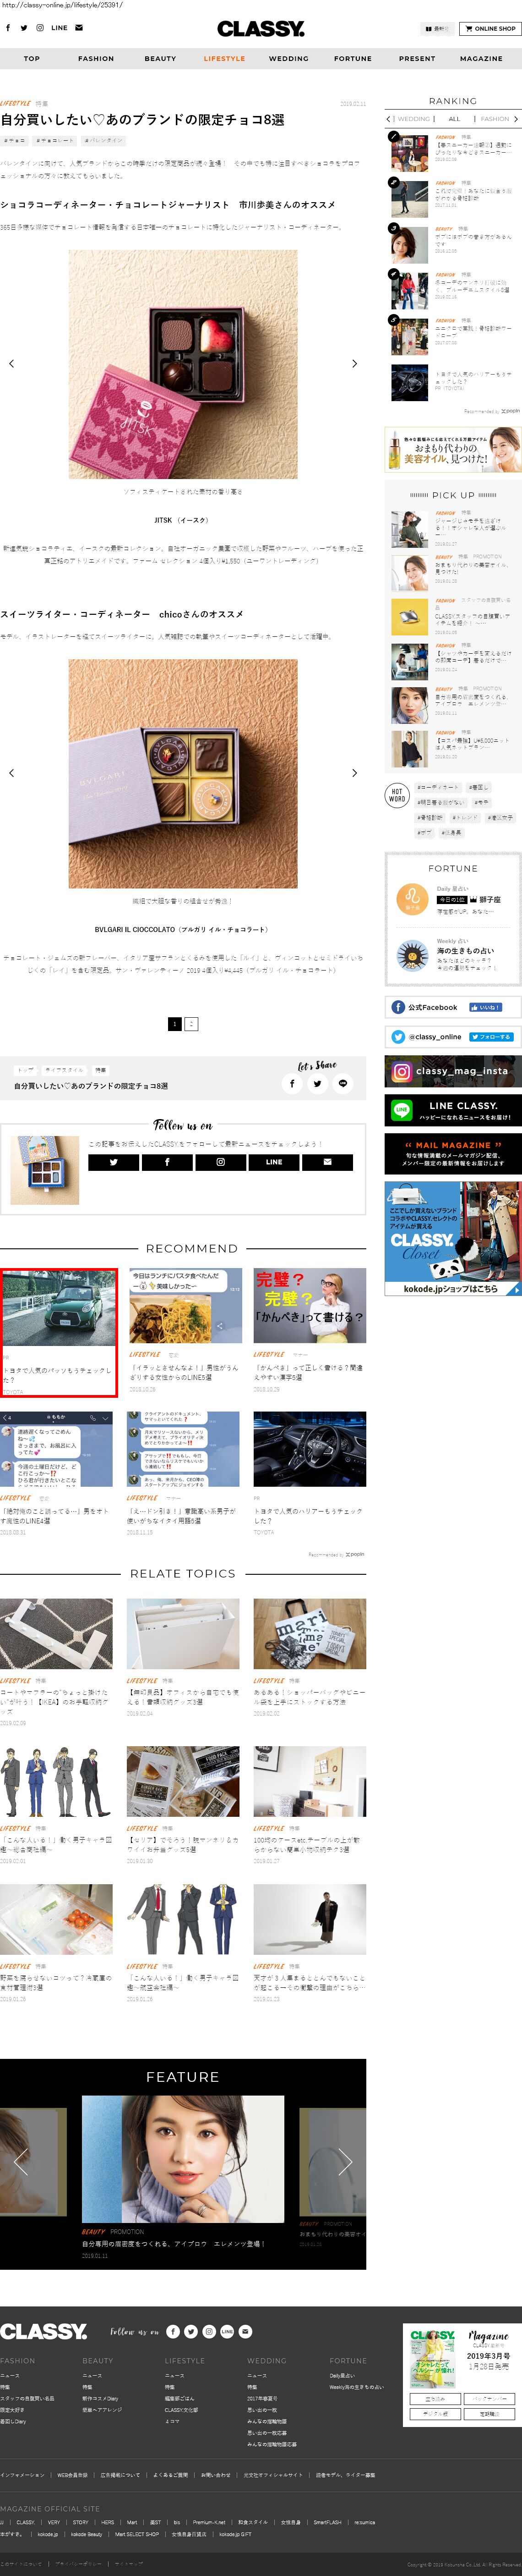Click the envelope button in Follow us on bar

(327, 1162)
